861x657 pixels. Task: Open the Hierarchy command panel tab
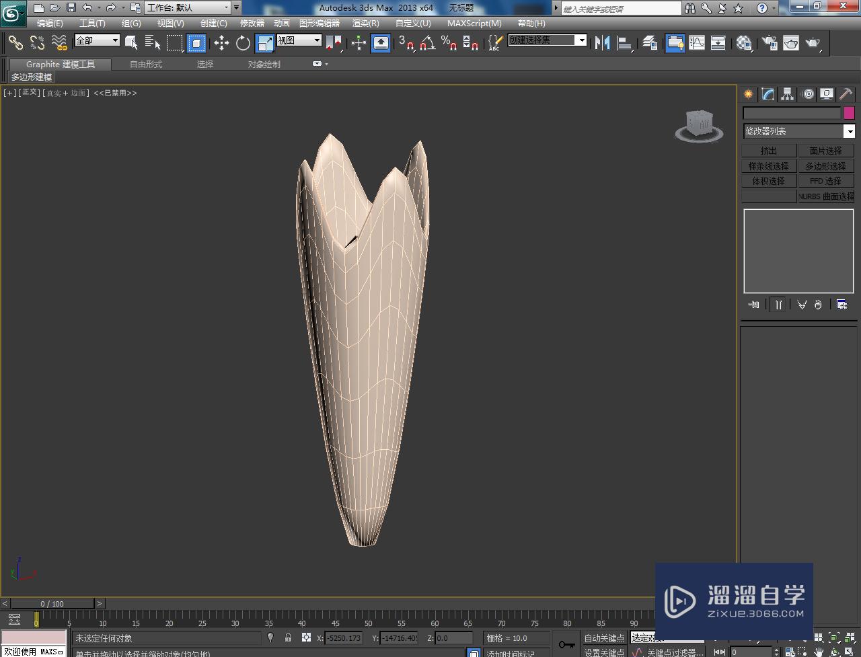(x=787, y=94)
